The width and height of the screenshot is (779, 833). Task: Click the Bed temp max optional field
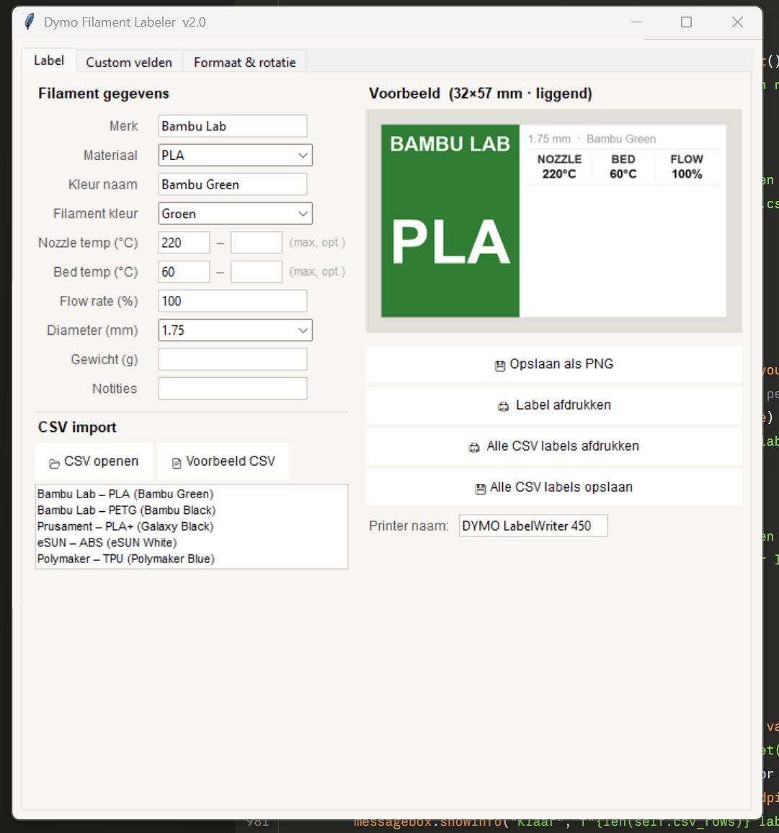pyautogui.click(x=257, y=272)
